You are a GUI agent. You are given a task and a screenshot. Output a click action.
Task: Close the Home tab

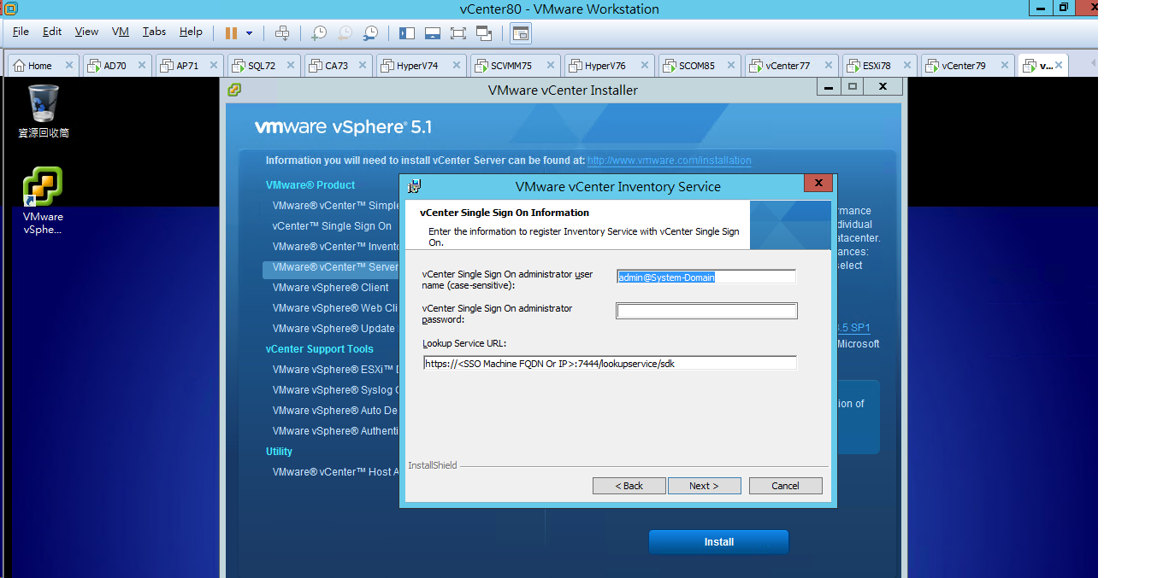pyautogui.click(x=69, y=66)
